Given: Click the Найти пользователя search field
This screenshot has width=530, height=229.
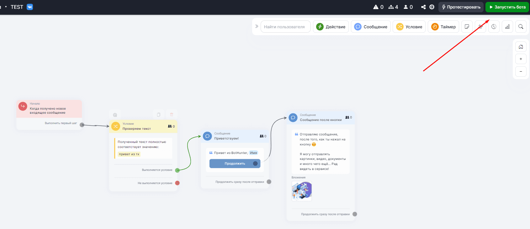Looking at the screenshot, I should [285, 27].
